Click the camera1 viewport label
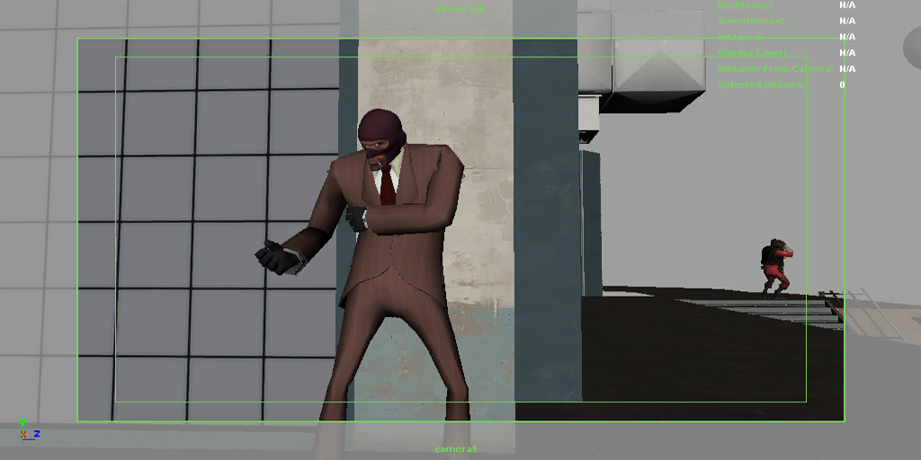 (x=456, y=449)
